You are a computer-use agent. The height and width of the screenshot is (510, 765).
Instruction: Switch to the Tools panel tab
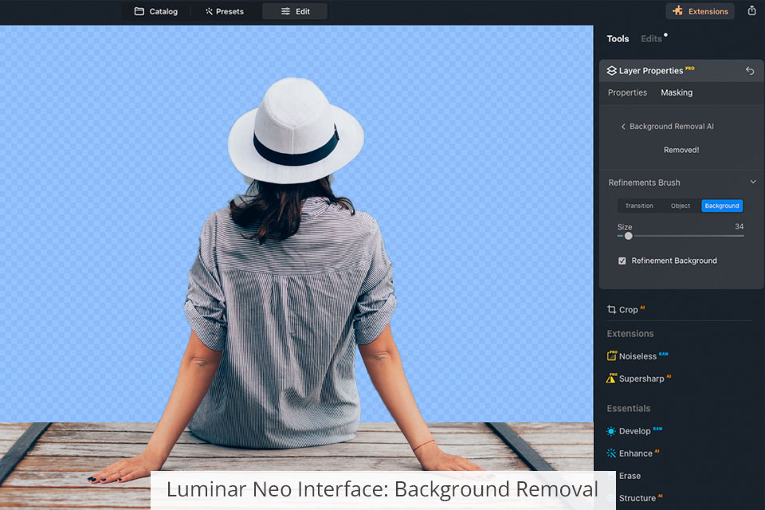[x=618, y=38]
